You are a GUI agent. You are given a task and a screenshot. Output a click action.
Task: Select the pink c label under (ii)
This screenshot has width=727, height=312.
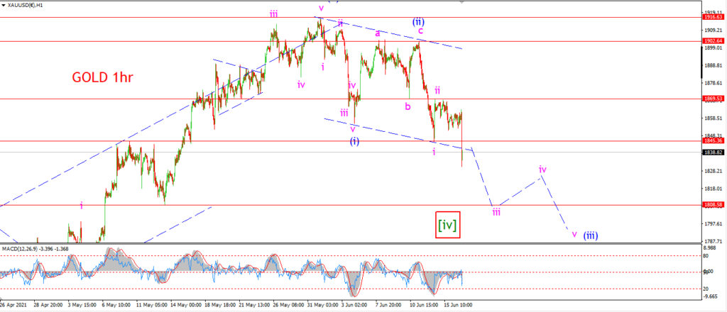(x=420, y=31)
